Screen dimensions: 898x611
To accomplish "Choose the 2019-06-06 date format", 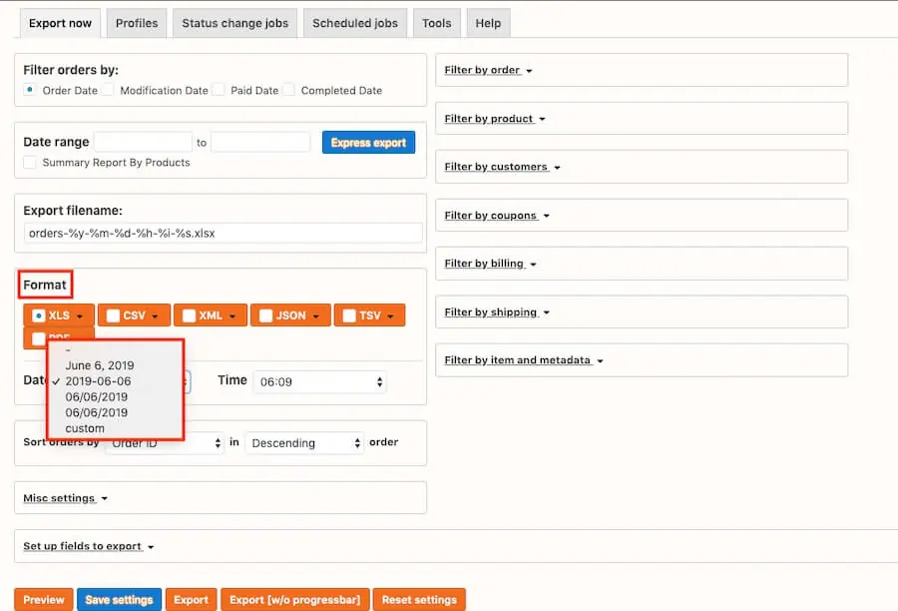I will 98,381.
